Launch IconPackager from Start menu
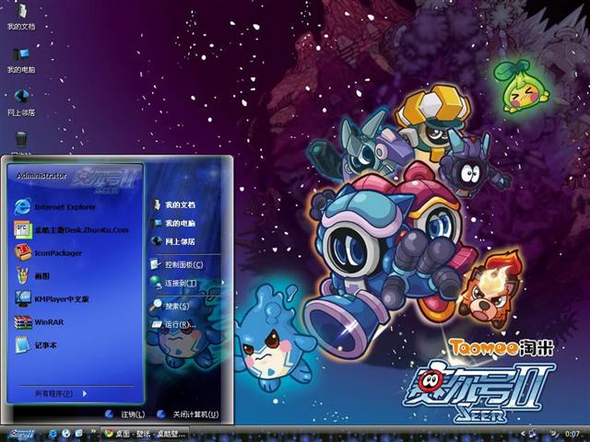Viewport: 590px width, 442px height. pyautogui.click(x=48, y=252)
